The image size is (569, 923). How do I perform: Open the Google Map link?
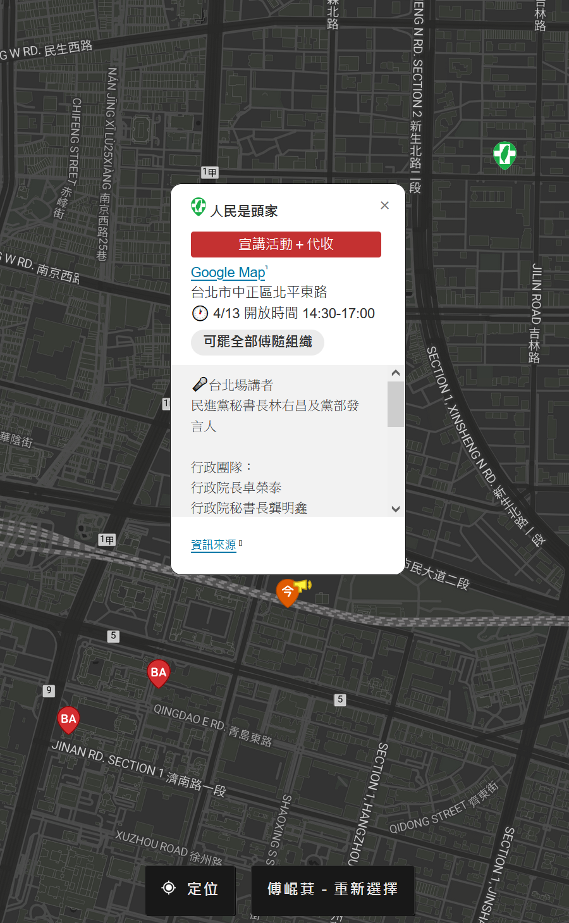[229, 272]
